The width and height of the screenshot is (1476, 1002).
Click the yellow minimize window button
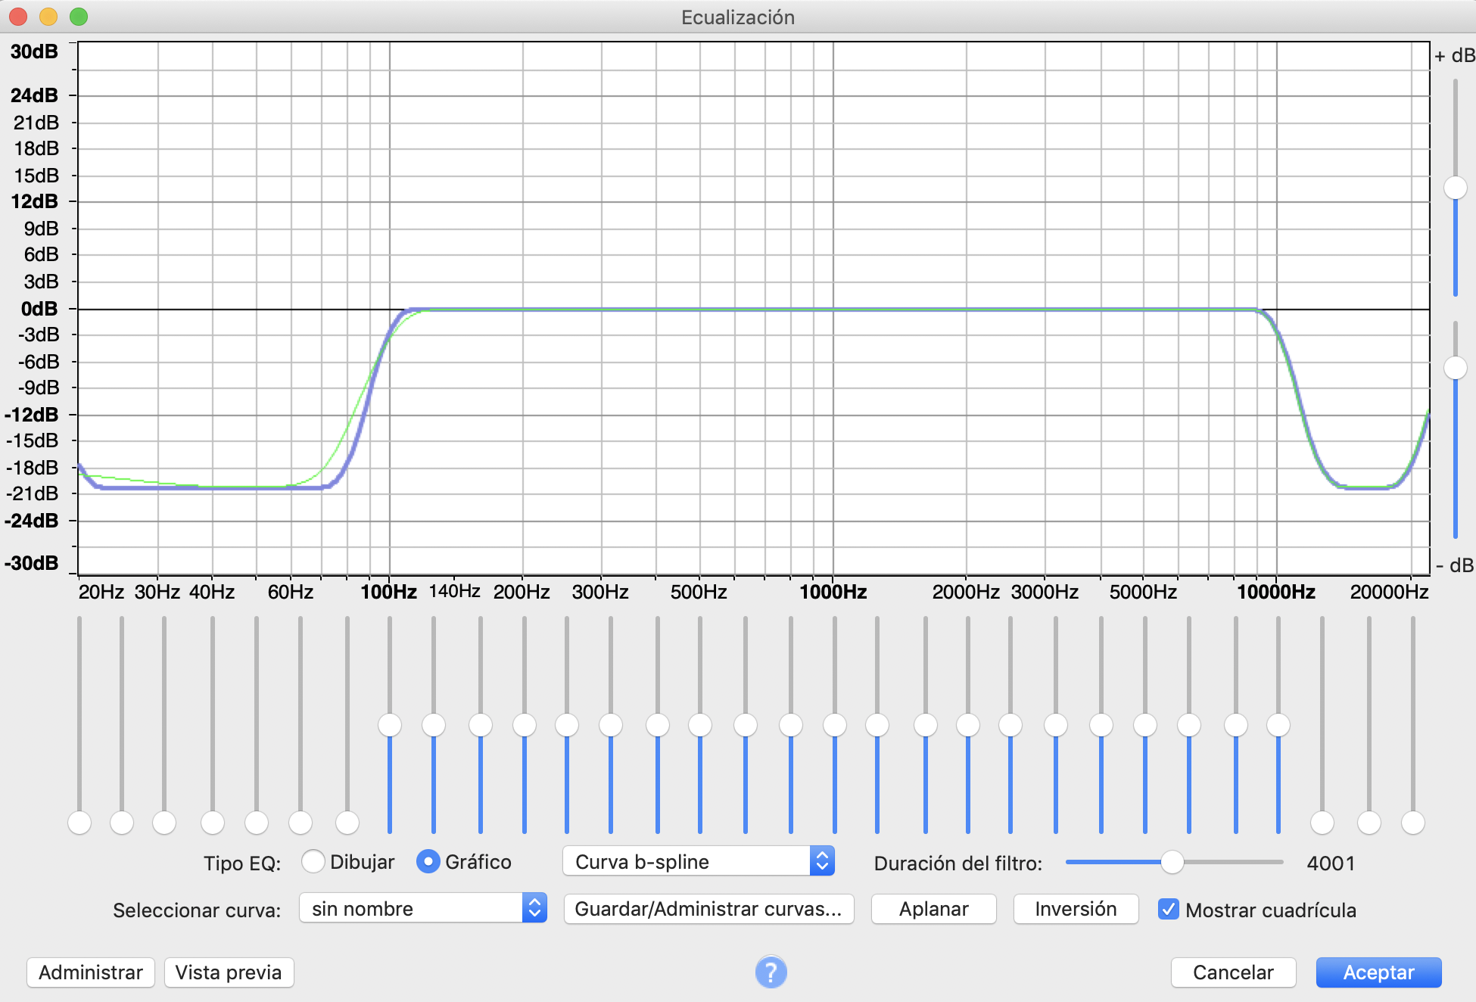[48, 17]
